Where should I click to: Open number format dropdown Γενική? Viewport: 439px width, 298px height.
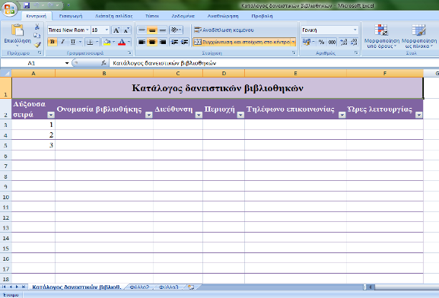[x=355, y=30]
